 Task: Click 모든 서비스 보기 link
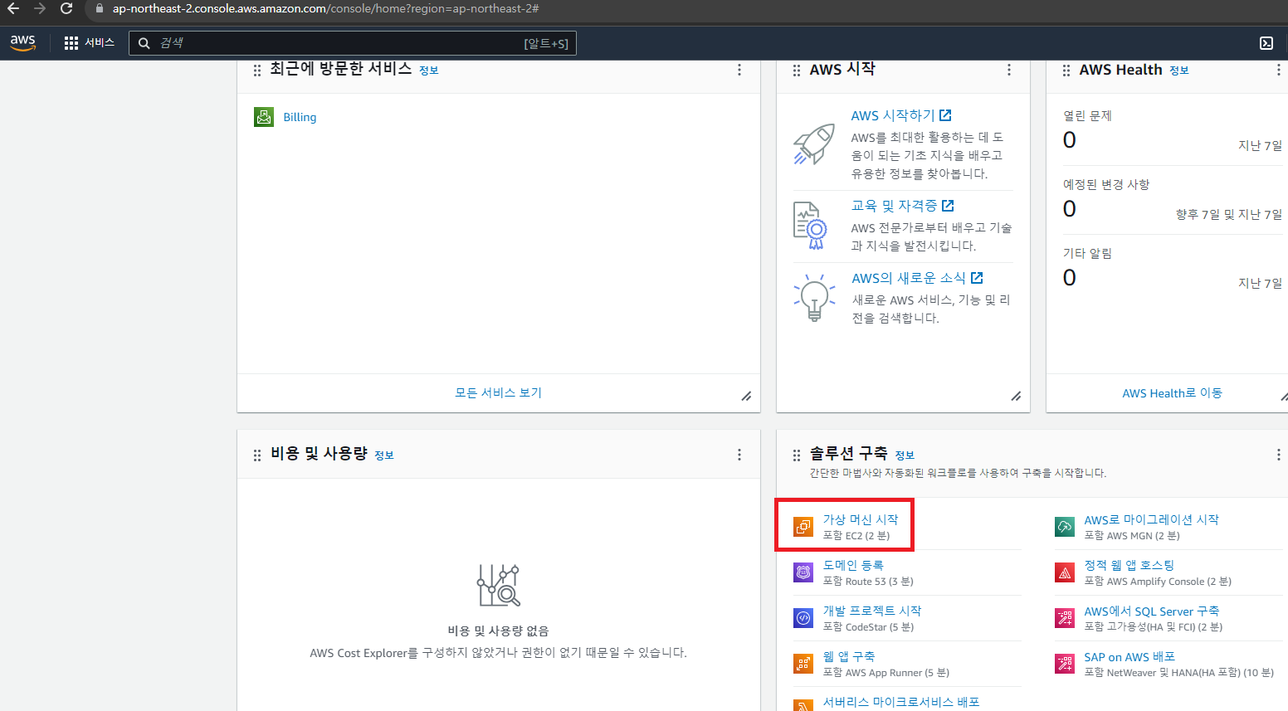[498, 392]
